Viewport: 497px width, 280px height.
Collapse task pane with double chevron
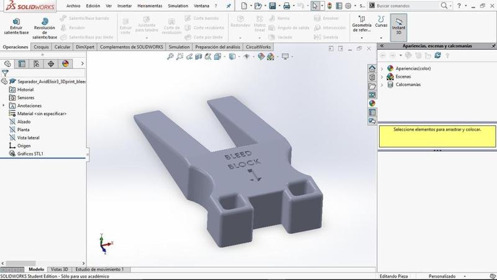coord(381,45)
